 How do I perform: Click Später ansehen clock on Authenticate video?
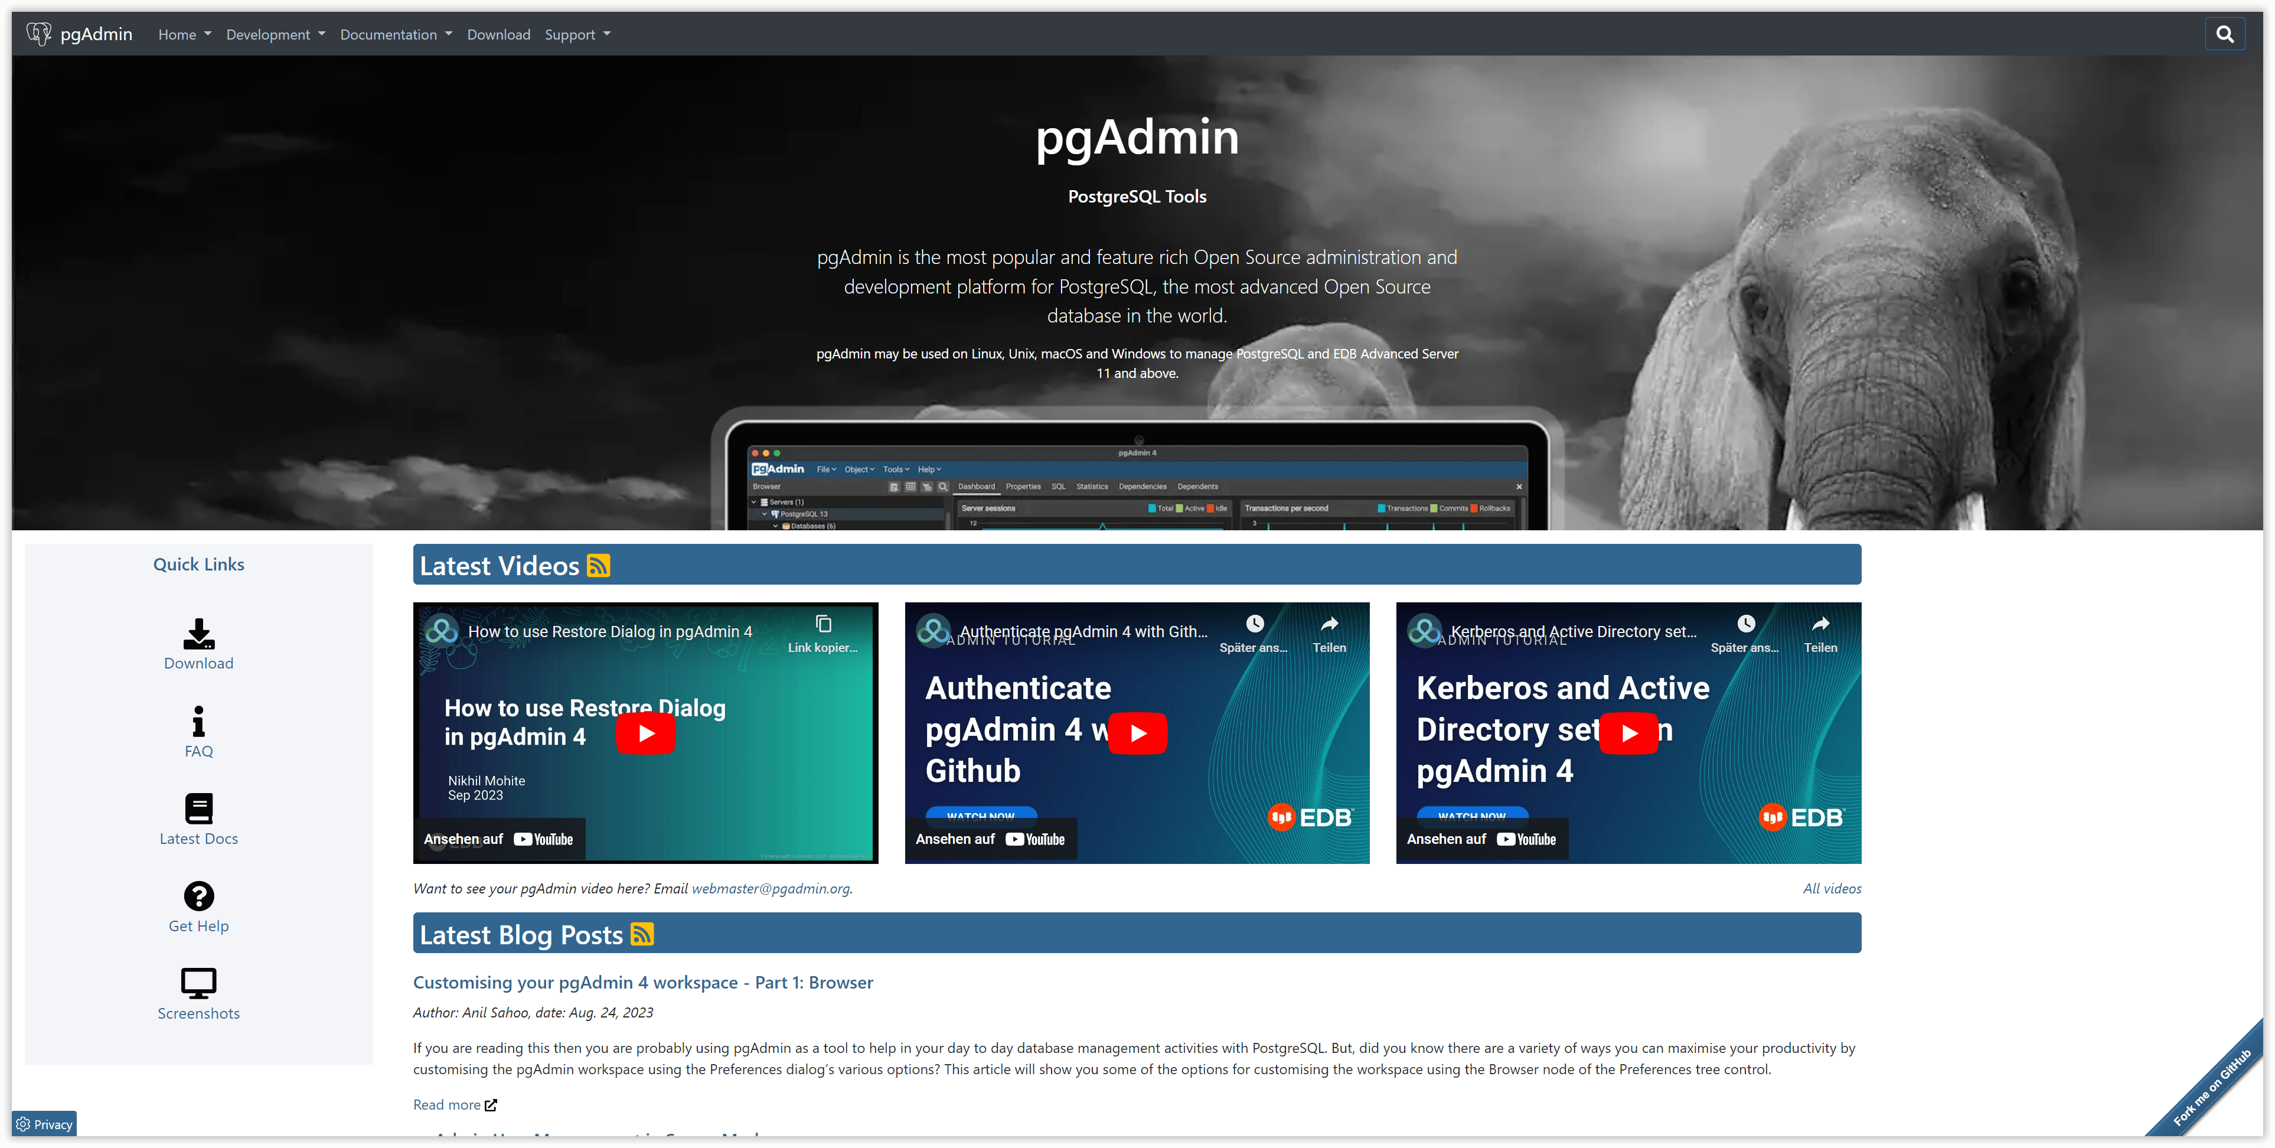tap(1254, 624)
